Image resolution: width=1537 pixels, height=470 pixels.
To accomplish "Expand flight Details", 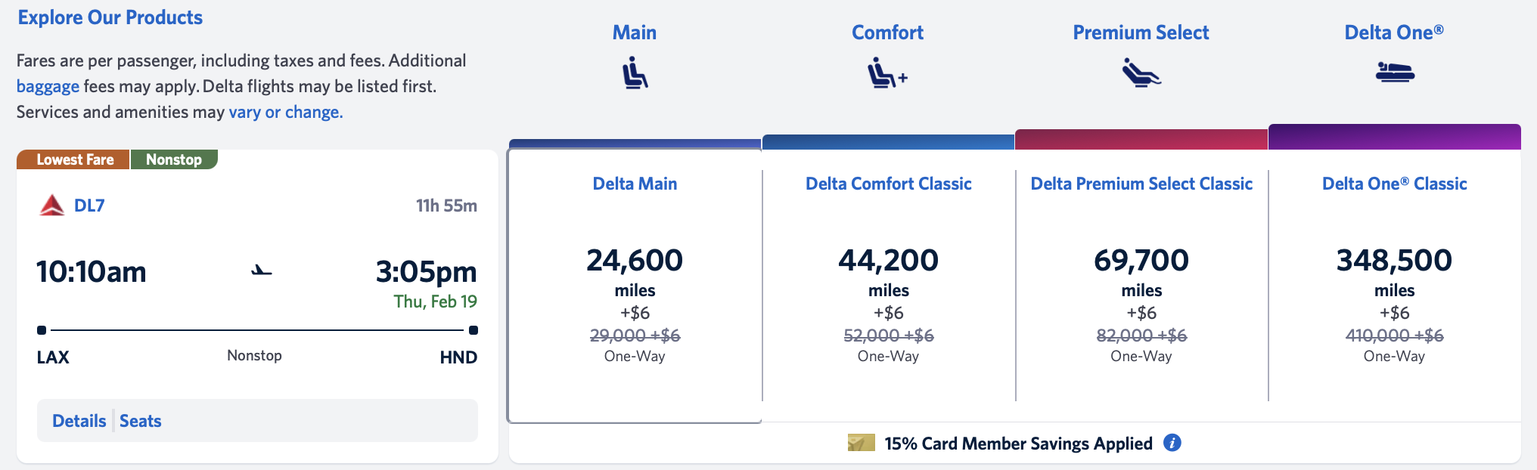I will [x=79, y=420].
